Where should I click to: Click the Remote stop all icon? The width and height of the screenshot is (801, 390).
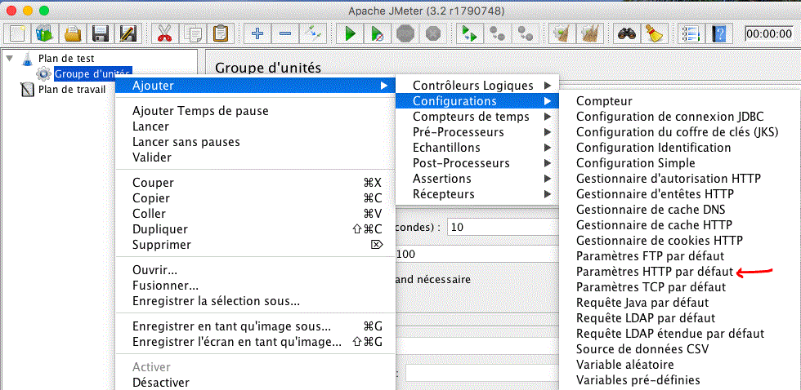pyautogui.click(x=497, y=34)
